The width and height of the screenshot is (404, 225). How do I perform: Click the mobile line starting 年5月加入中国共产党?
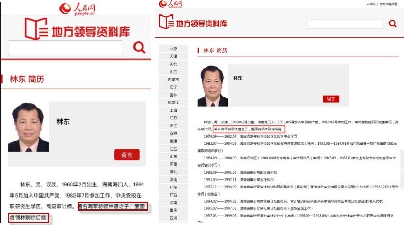point(76,196)
